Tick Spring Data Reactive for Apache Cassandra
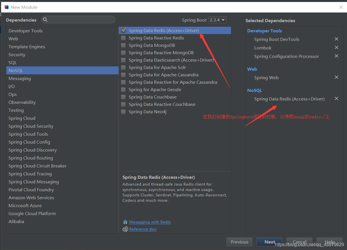 click(x=123, y=82)
